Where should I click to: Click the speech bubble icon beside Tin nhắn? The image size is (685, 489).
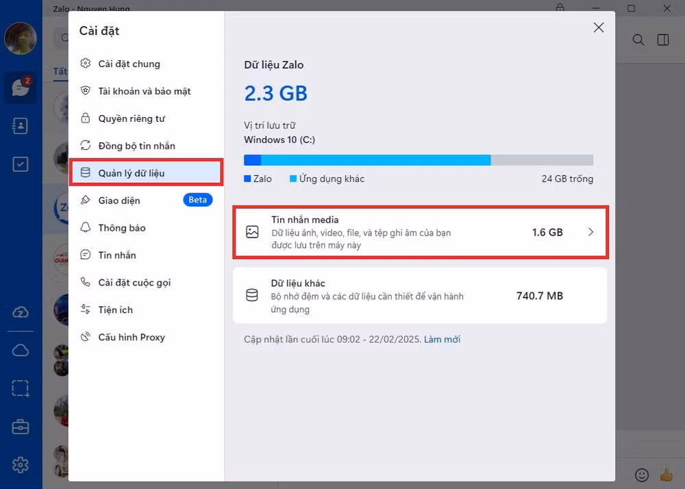pyautogui.click(x=86, y=255)
